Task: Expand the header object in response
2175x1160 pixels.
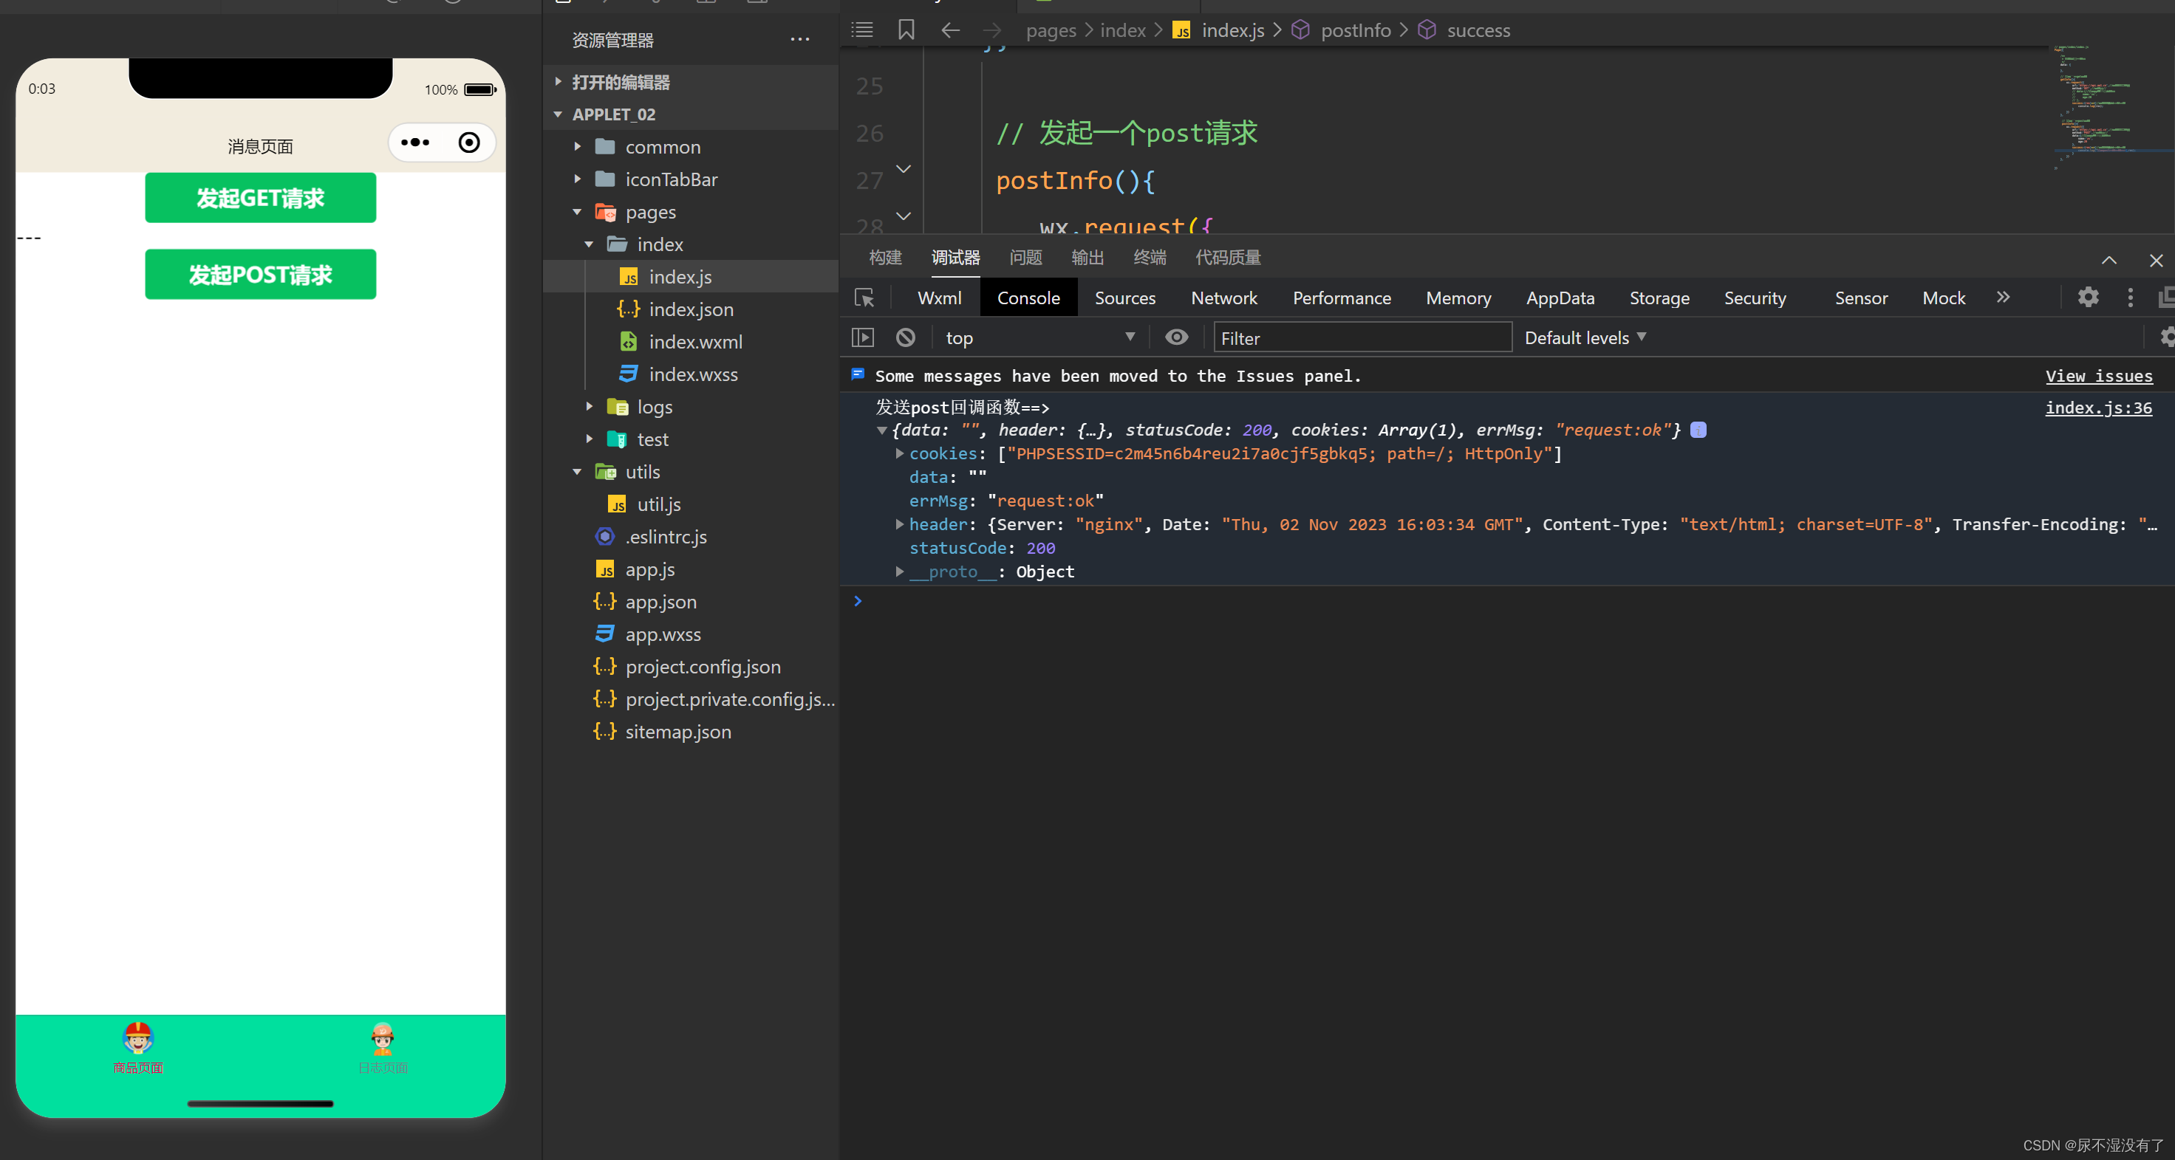Action: pyautogui.click(x=896, y=524)
